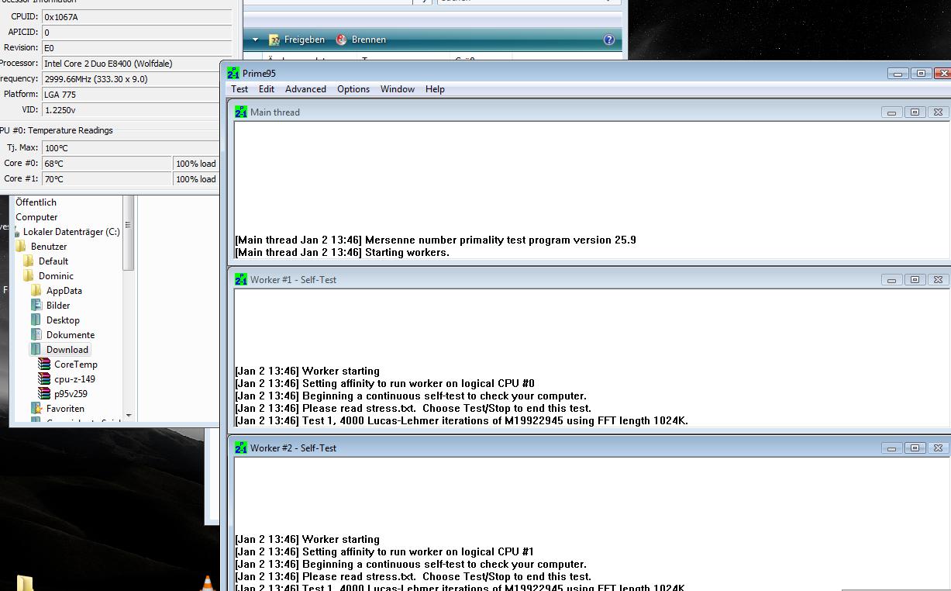Click the Intel Core 2 Duo E8400 processor field

(136, 63)
